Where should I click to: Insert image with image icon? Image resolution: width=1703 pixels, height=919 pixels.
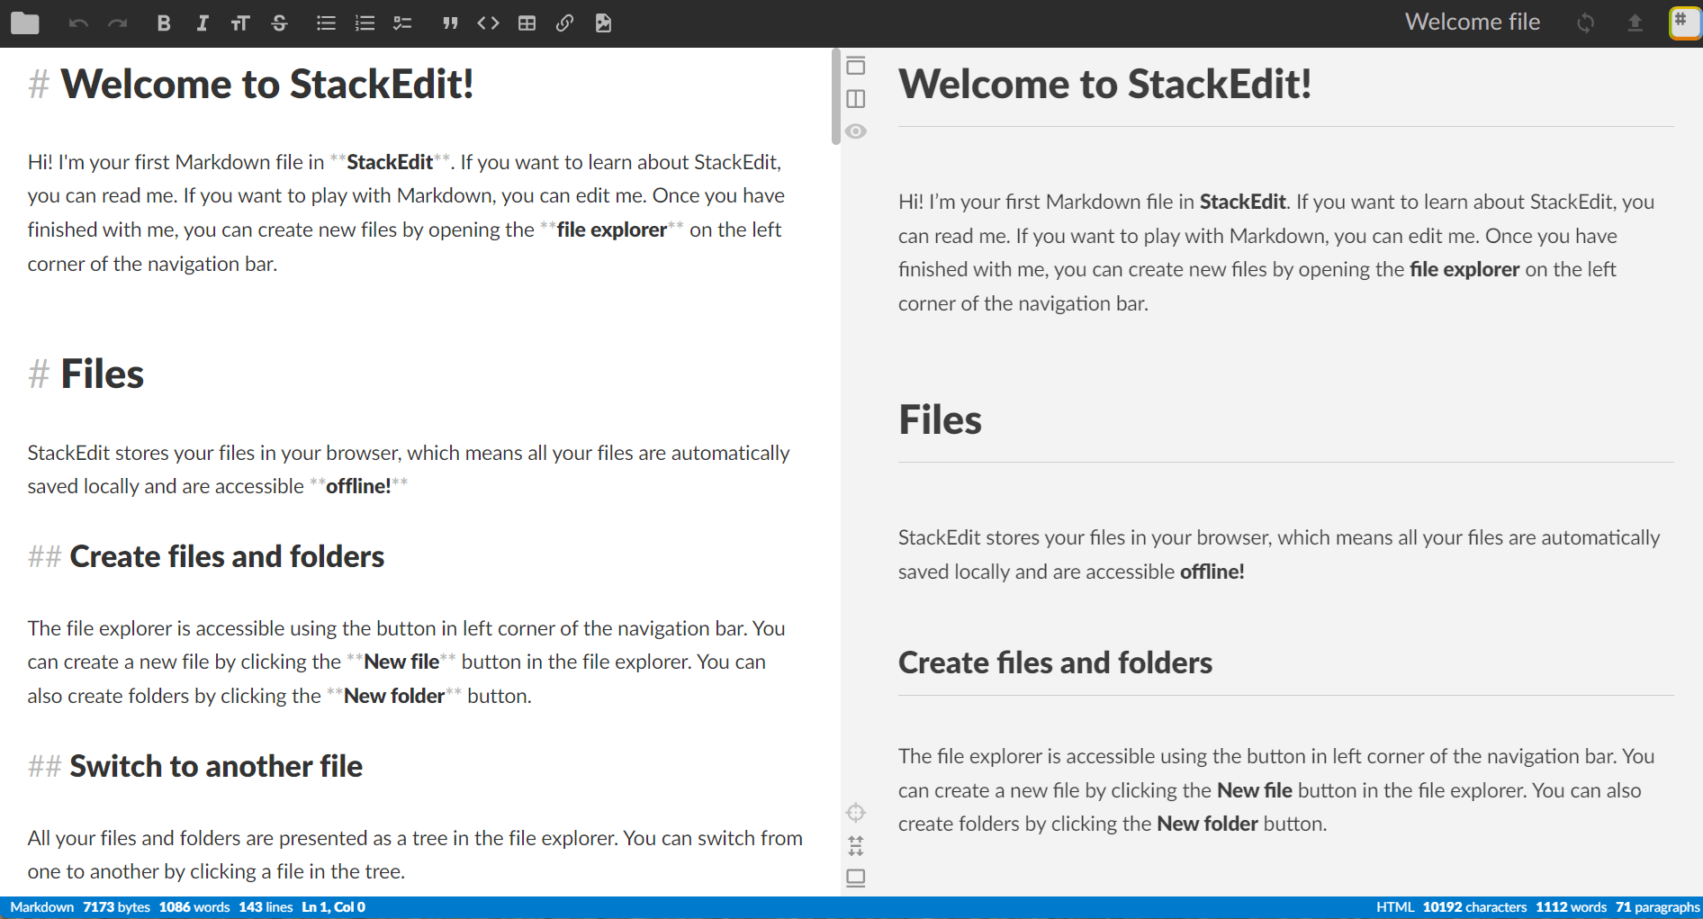point(603,23)
